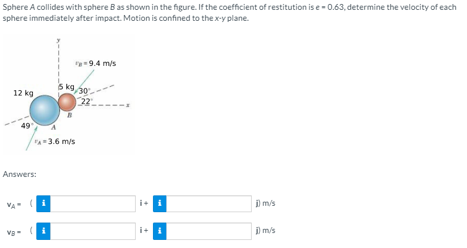This screenshot has width=467, height=248.
Task: Focus the vB j-component input box
Action: (209, 231)
